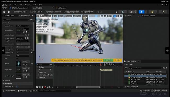The height and width of the screenshot is (97, 170).
Task: Toggle the Loop checkbox
Action: 17,59
